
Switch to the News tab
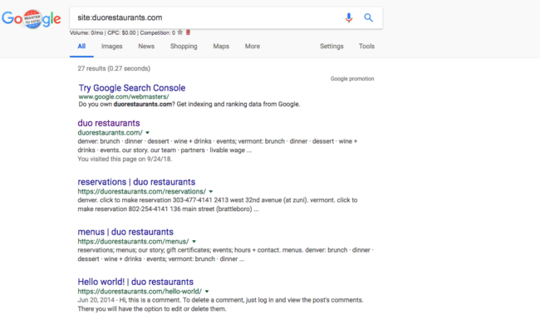coord(146,47)
